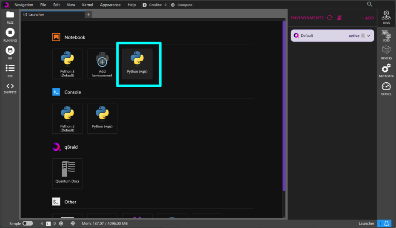Click the Compute button
Image resolution: width=396 pixels, height=228 pixels.
click(182, 5)
